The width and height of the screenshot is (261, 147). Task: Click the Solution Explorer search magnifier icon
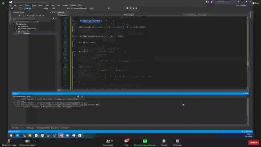(x=53, y=18)
